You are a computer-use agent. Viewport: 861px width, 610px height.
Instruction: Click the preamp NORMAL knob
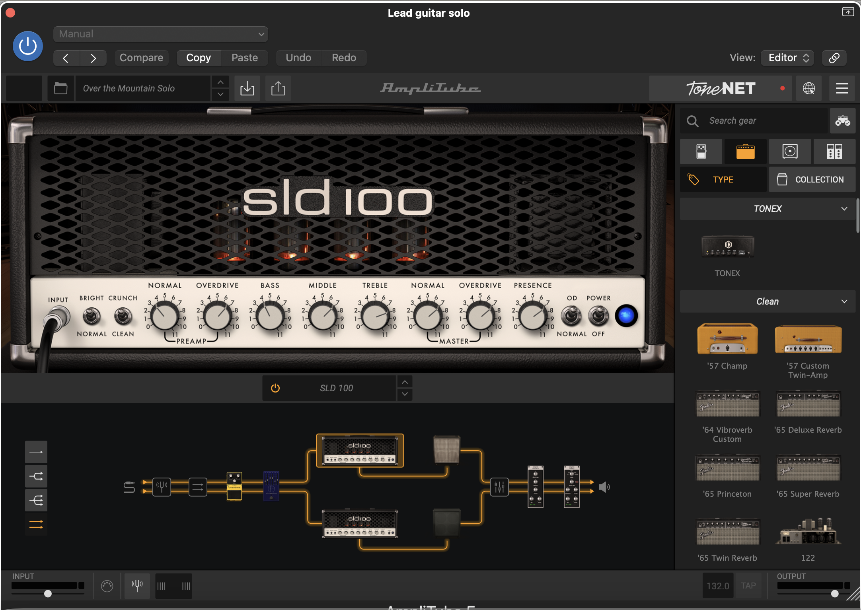click(x=165, y=316)
